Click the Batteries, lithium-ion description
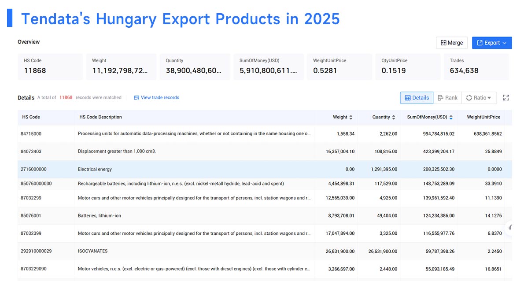Viewport: 524px width, 281px height. click(x=100, y=215)
